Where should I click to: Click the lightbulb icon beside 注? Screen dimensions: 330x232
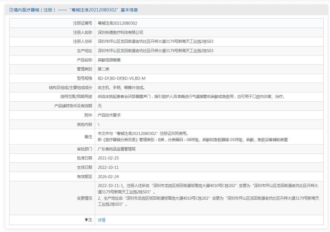click(86, 220)
